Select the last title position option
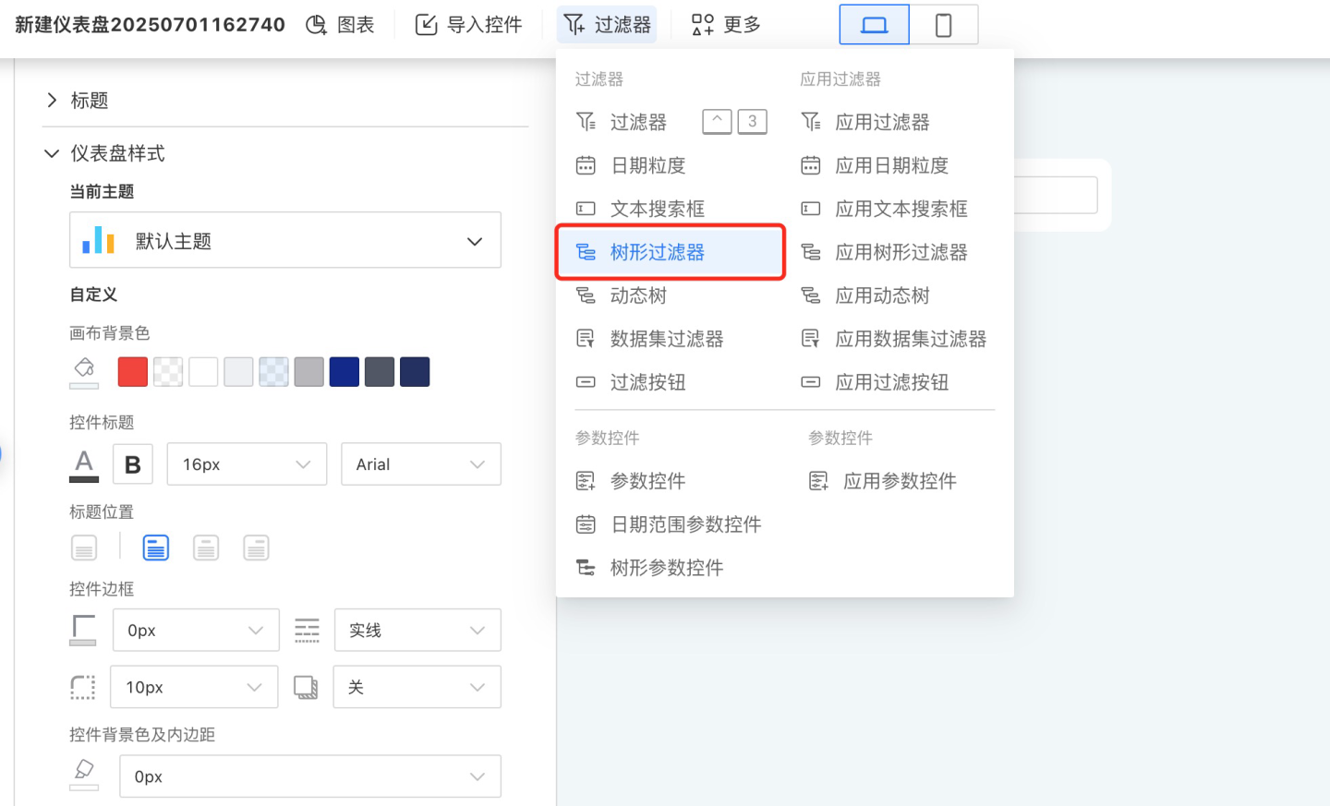Viewport: 1330px width, 806px height. [x=256, y=548]
